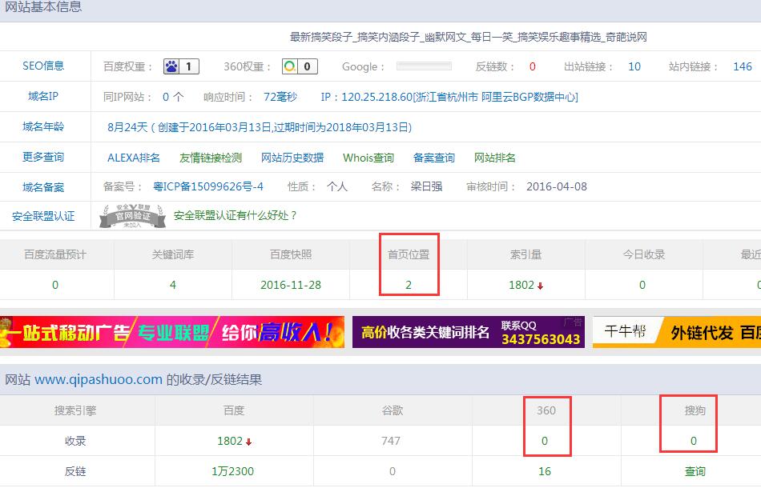Open the Whois查询 link
This screenshot has height=488, width=761.
(368, 158)
